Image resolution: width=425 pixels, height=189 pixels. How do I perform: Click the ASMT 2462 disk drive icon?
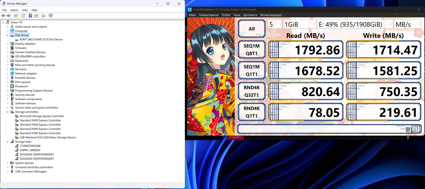click(17, 39)
